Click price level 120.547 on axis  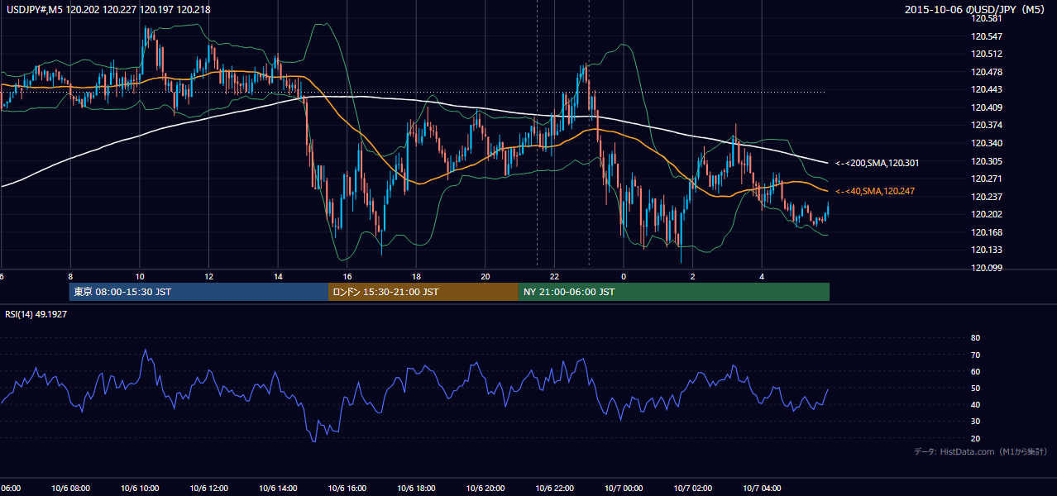(x=988, y=36)
